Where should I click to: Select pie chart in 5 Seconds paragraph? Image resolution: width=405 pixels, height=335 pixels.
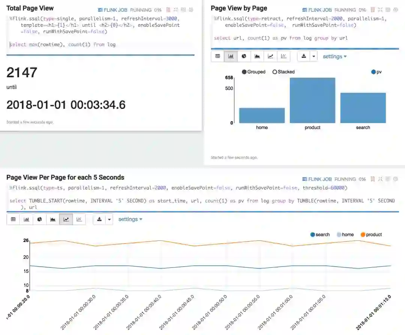(x=39, y=219)
